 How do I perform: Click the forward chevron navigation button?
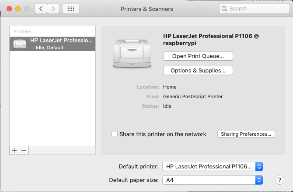(53, 9)
